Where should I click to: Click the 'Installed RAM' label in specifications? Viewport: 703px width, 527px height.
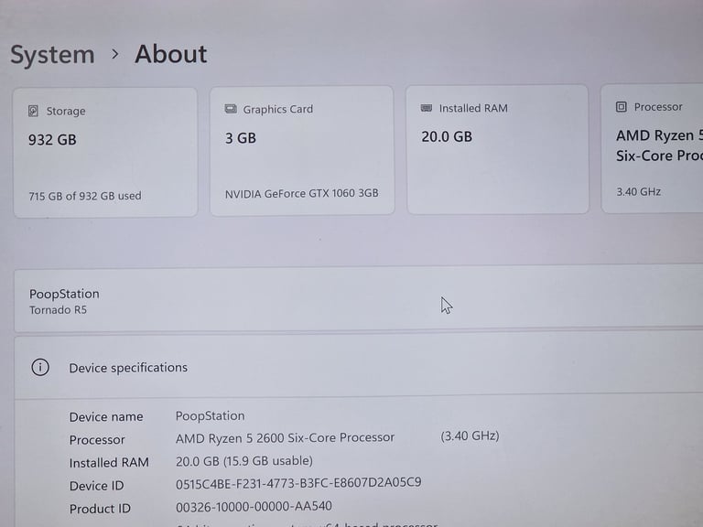(109, 462)
